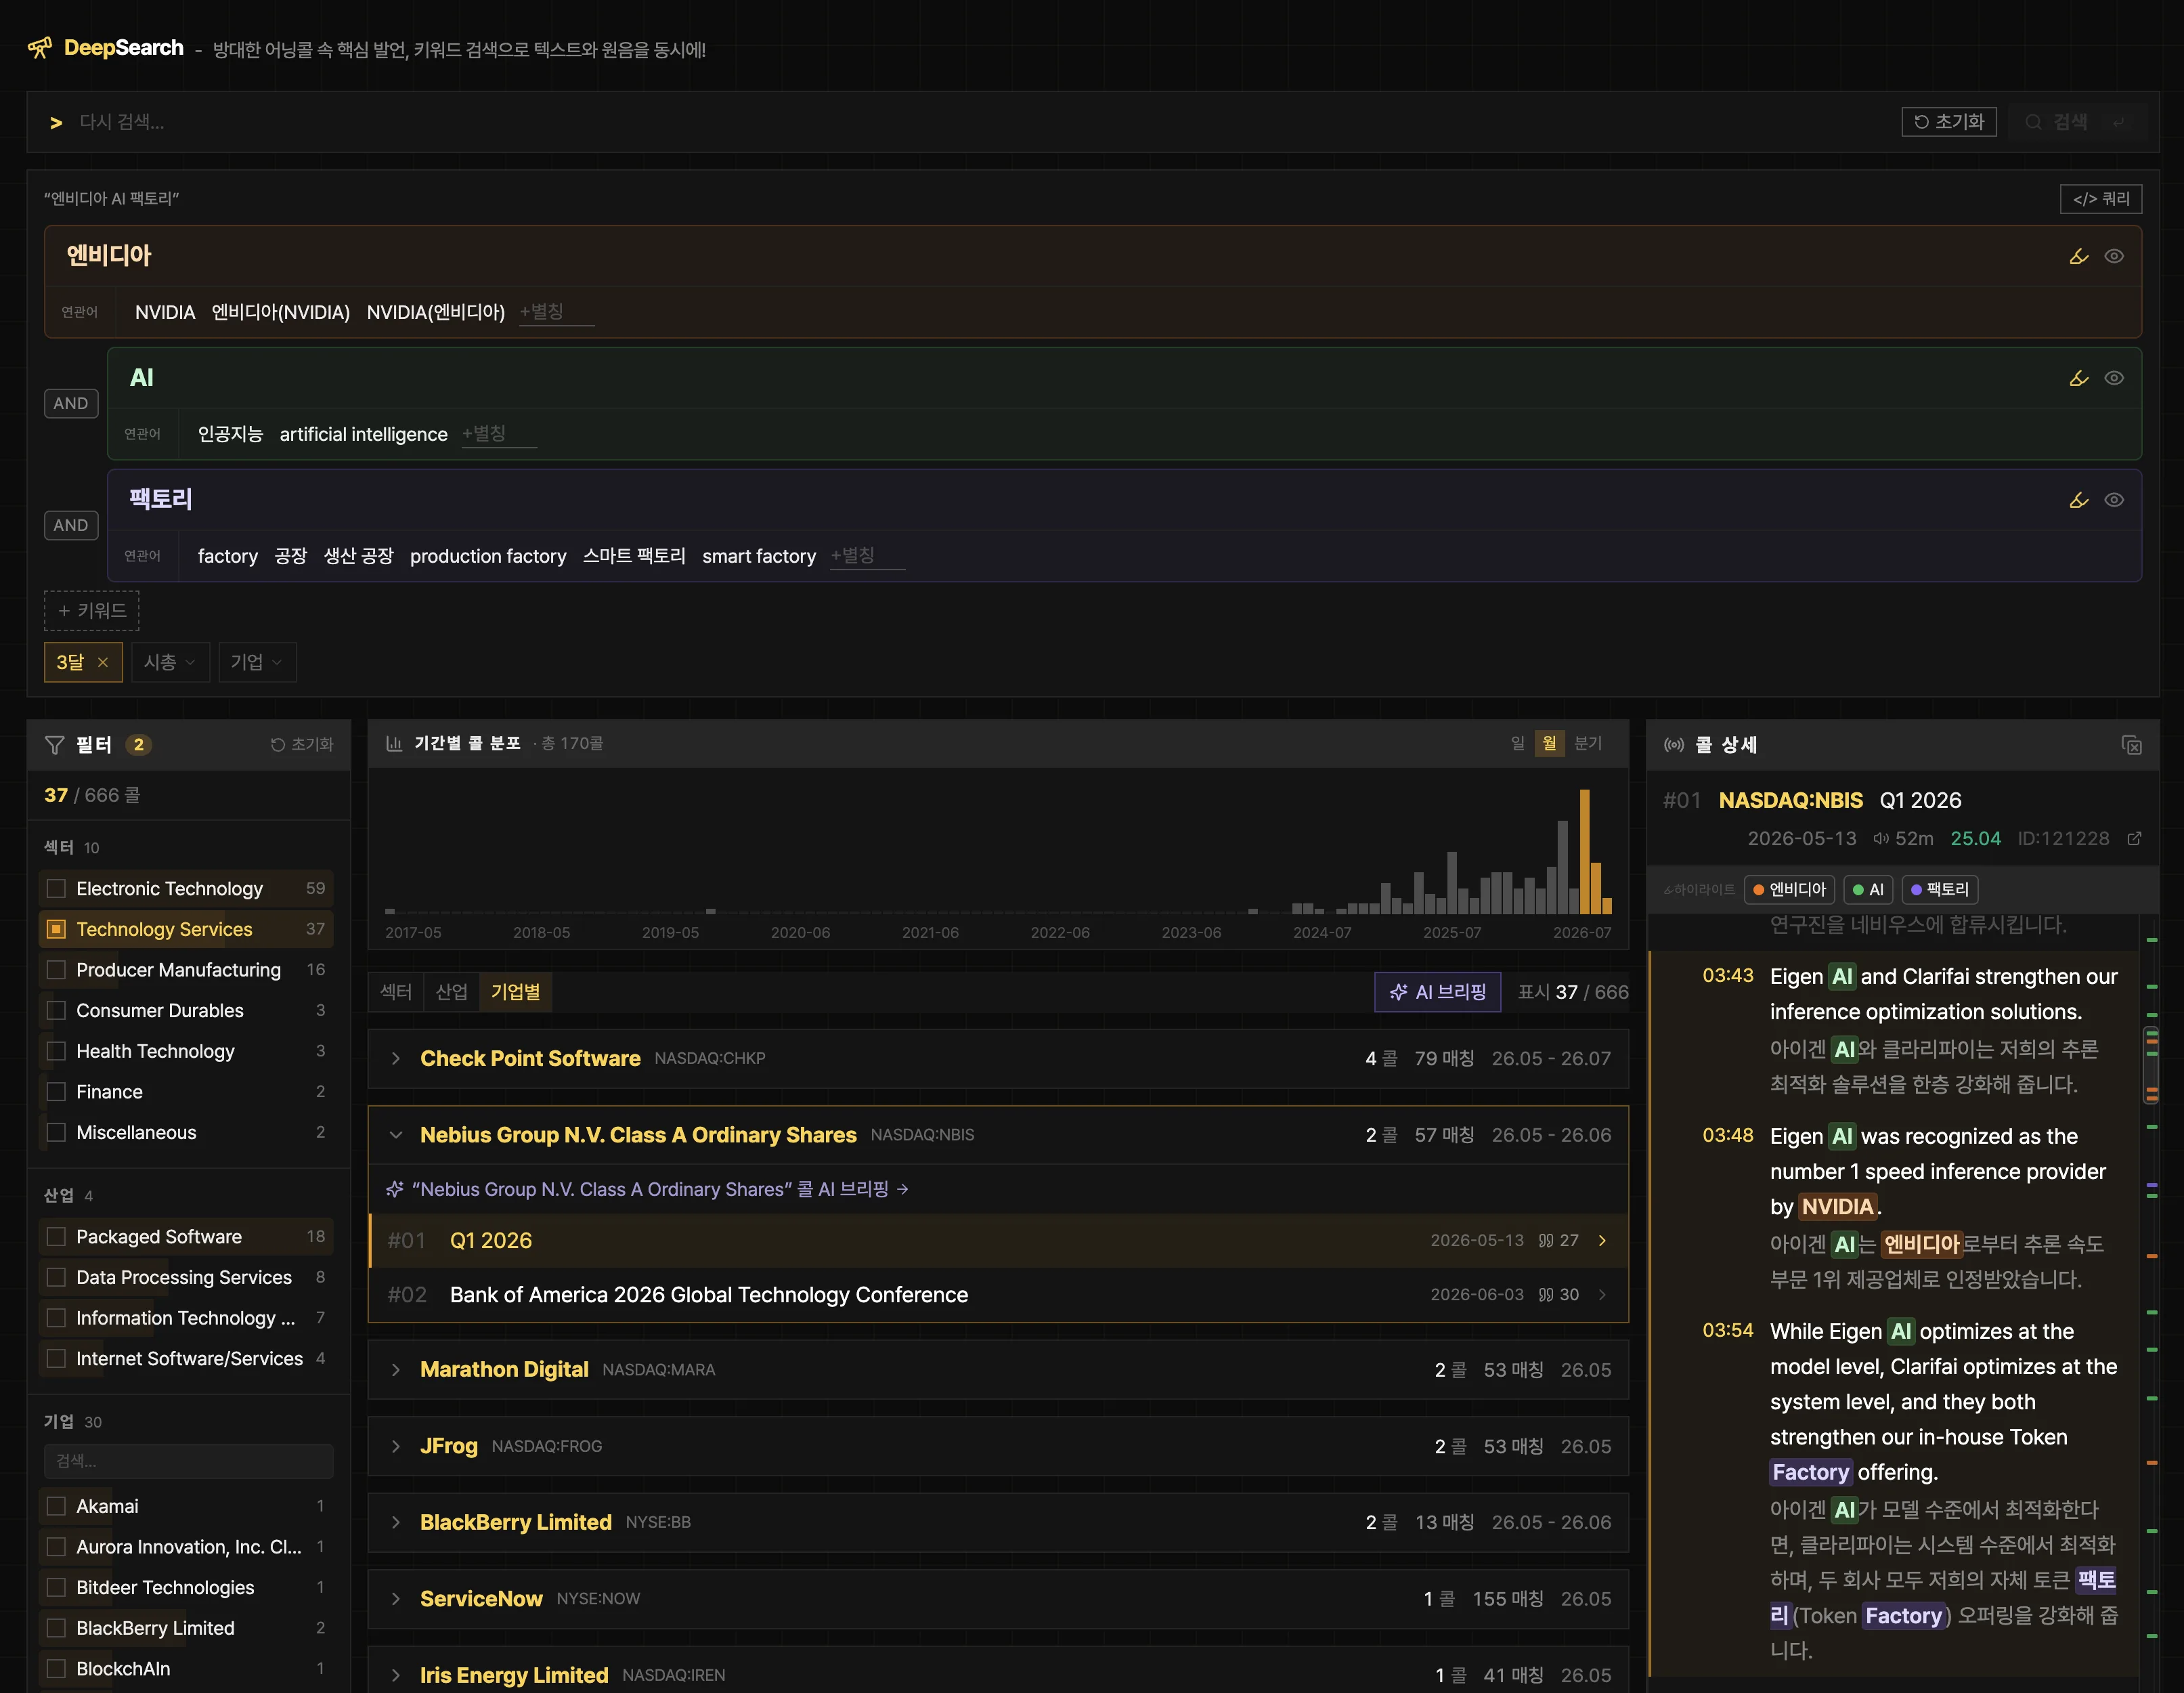Jump to transcript timestamp 03:43

pos(1728,976)
